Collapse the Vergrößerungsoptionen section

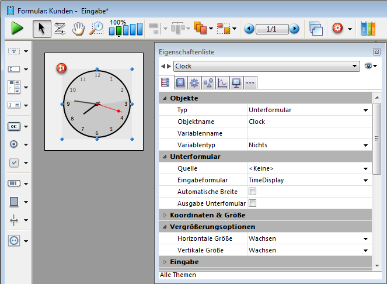(165, 227)
